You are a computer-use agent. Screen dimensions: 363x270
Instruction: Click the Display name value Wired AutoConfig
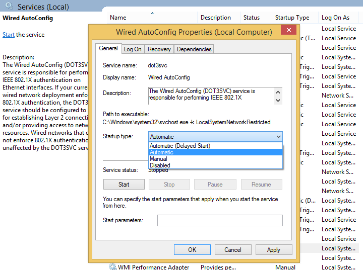[169, 77]
